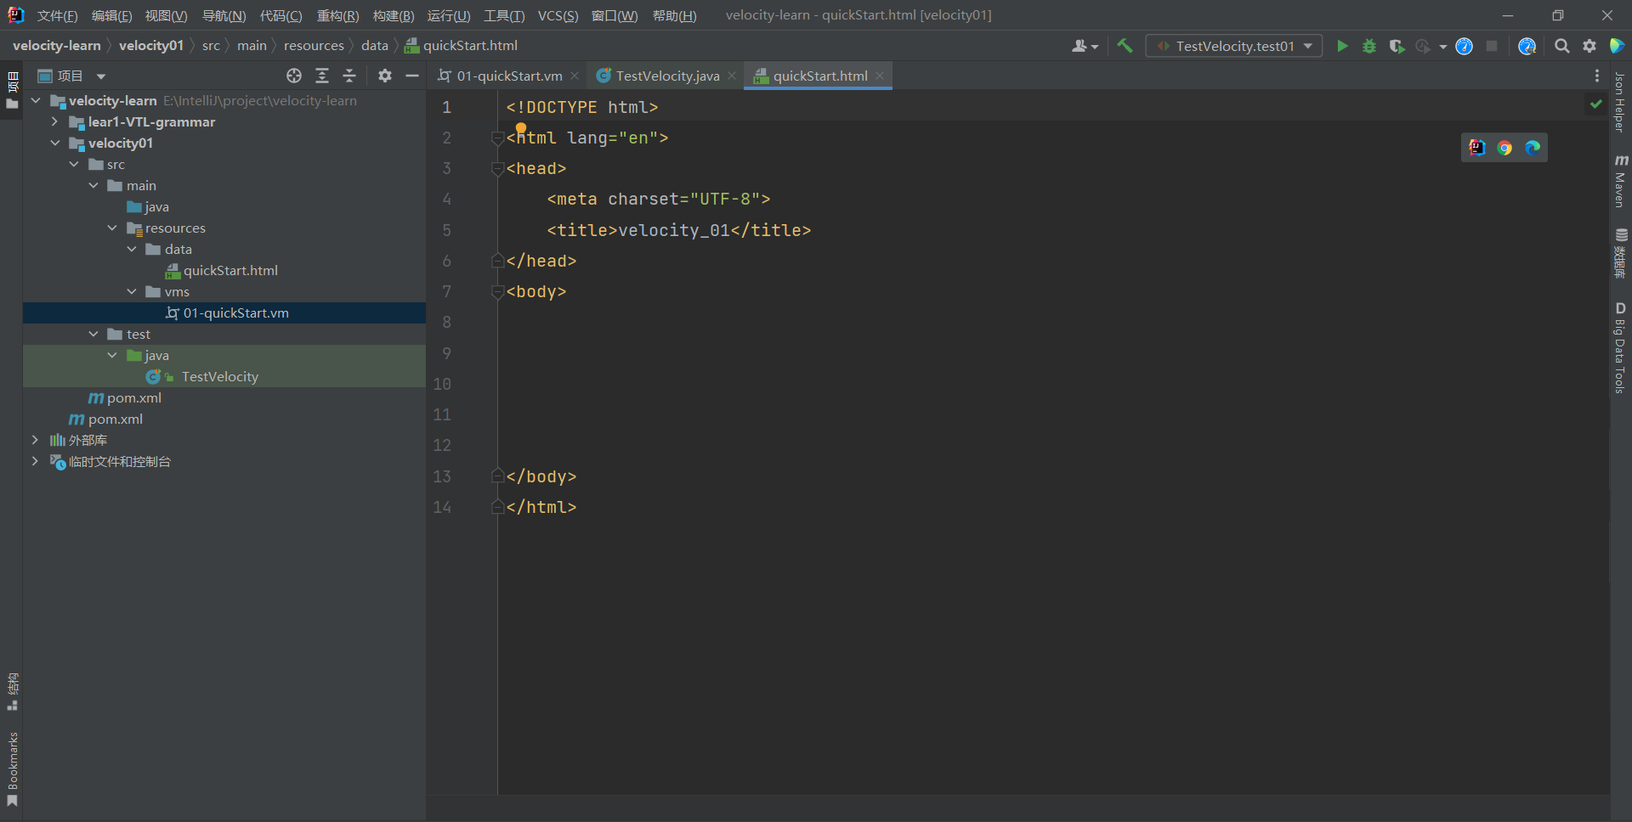The width and height of the screenshot is (1632, 822).
Task: Collapse the velocity01 module node
Action: 54,143
